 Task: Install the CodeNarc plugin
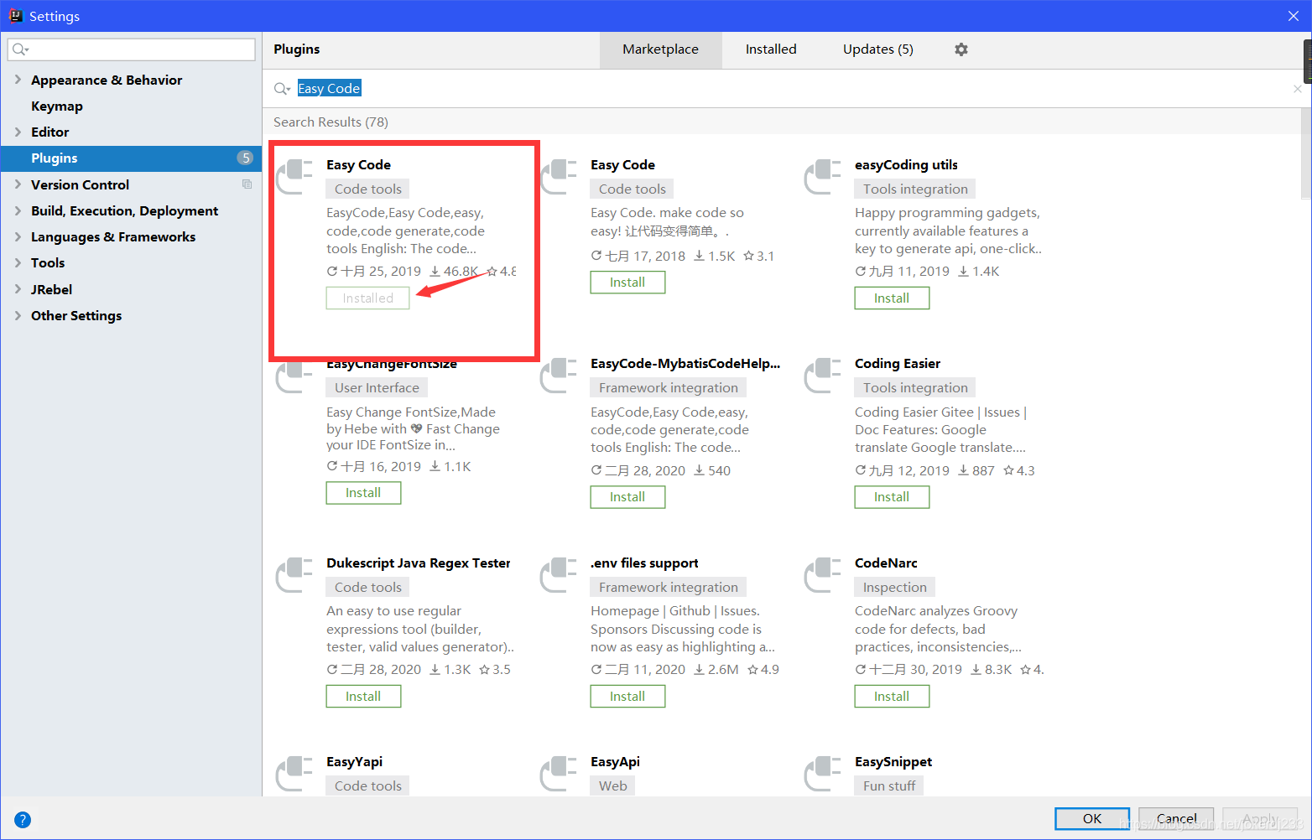[x=892, y=697]
